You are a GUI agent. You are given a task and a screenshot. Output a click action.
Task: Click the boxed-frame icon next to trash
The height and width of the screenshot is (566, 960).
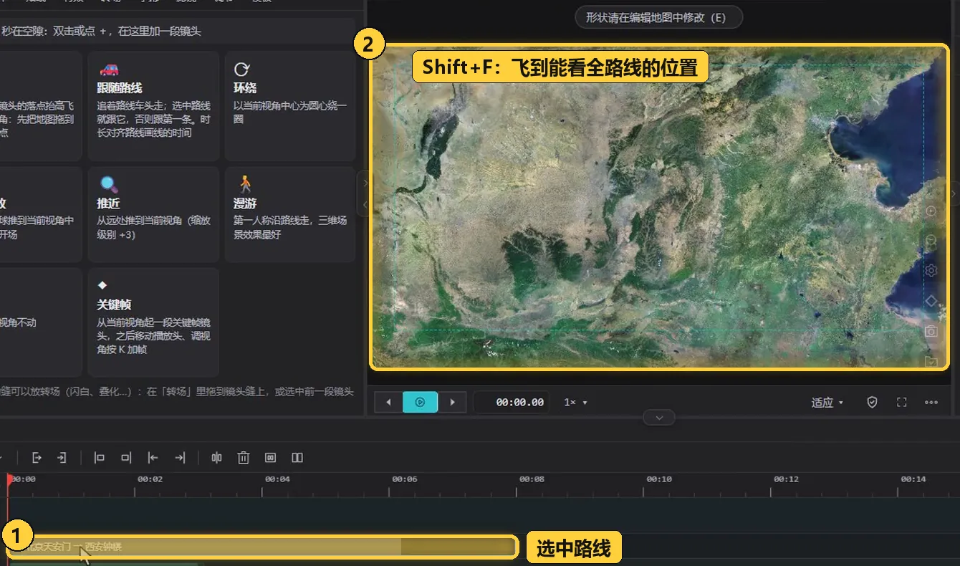[x=270, y=458]
